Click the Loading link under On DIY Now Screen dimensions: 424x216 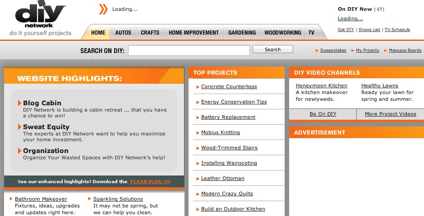[x=350, y=18]
